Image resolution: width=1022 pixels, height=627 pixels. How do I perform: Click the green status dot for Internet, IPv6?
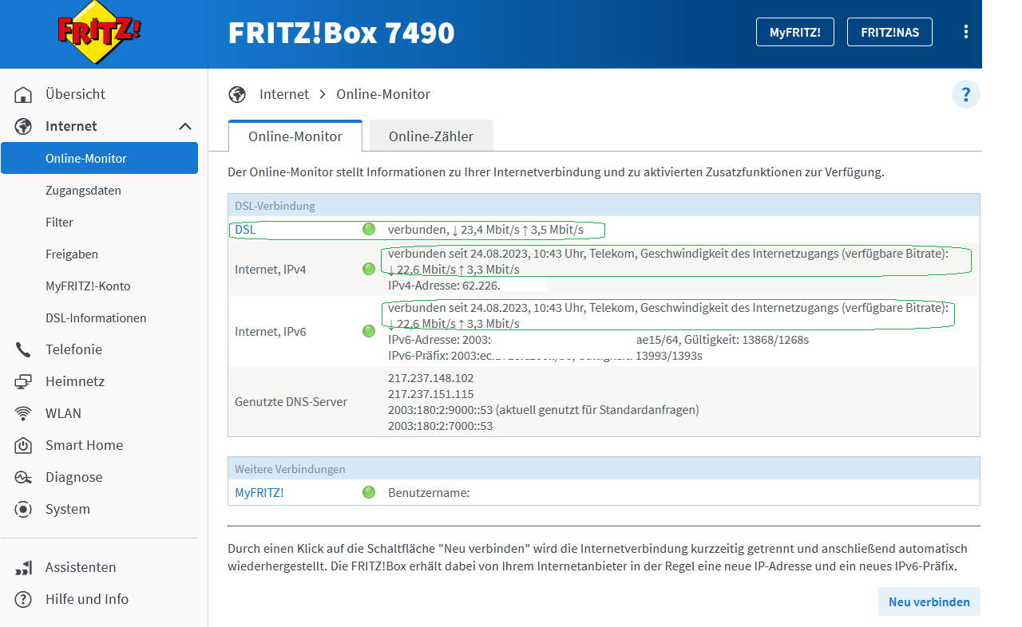click(369, 331)
